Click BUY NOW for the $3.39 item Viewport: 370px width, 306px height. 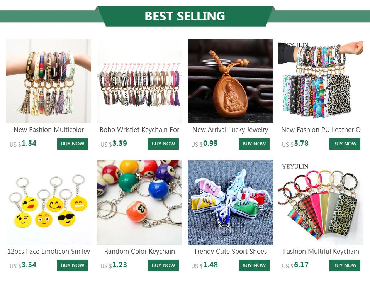tap(163, 144)
